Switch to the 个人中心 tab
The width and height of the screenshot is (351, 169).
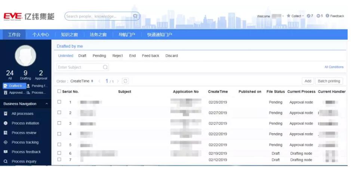coord(40,35)
